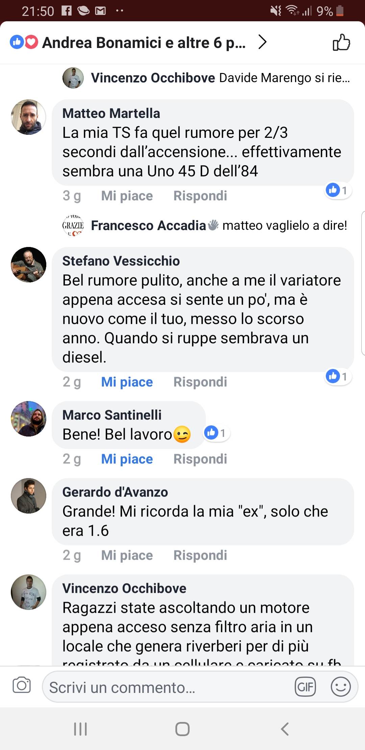Like Gerardo d'Avanzo's comment with Mi piace
The height and width of the screenshot is (750, 365).
(127, 555)
